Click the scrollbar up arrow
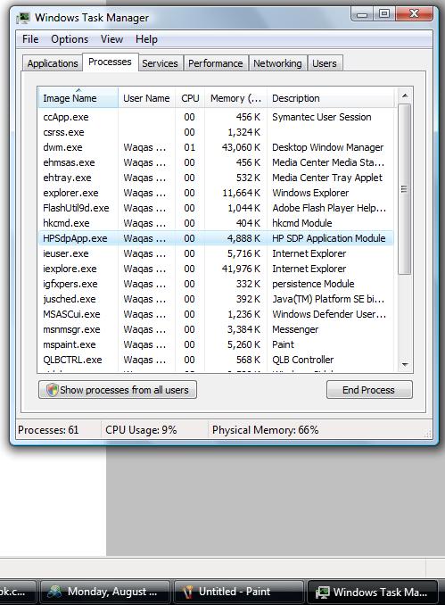445x605 pixels. [405, 95]
